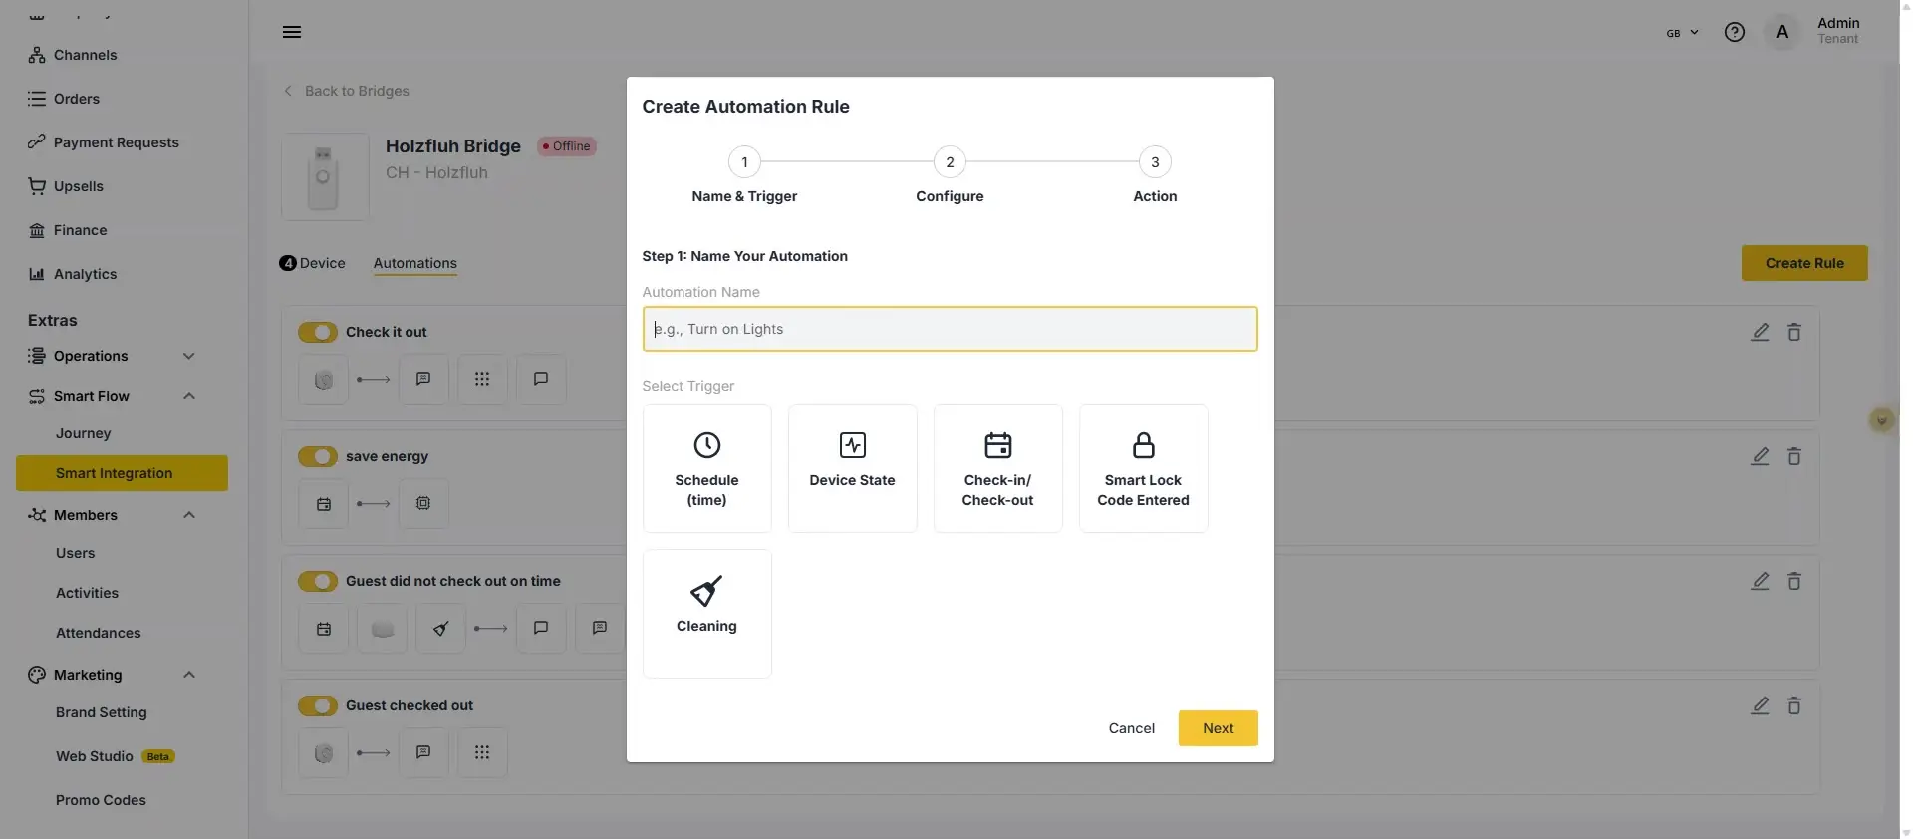Click the Next button
The image size is (1913, 839).
click(x=1218, y=728)
